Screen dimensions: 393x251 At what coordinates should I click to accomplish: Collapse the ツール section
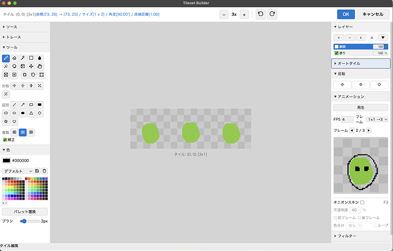click(x=25, y=48)
